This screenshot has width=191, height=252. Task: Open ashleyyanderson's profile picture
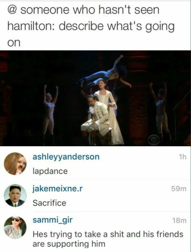tap(15, 164)
